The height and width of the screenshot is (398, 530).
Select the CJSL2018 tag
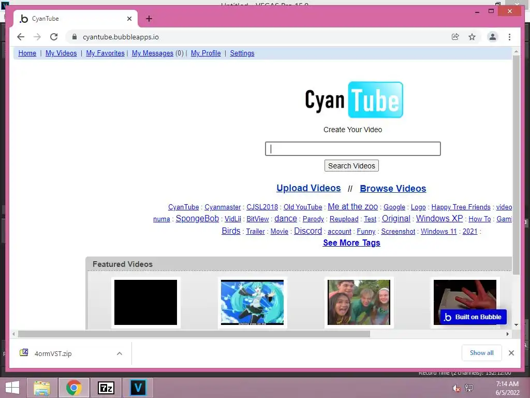[x=262, y=207]
